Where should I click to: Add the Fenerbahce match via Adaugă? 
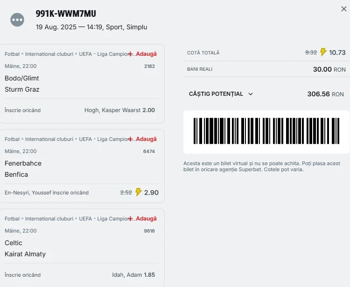point(143,139)
